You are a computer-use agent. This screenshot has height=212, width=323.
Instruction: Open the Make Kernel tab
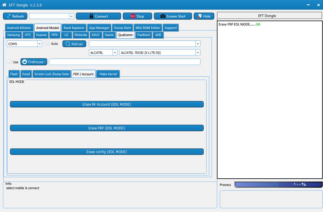point(108,74)
